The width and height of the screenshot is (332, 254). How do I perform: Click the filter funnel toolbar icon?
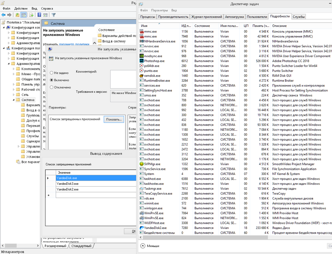54,15
